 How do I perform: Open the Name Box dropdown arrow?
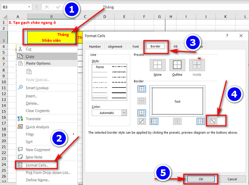coord(29,7)
